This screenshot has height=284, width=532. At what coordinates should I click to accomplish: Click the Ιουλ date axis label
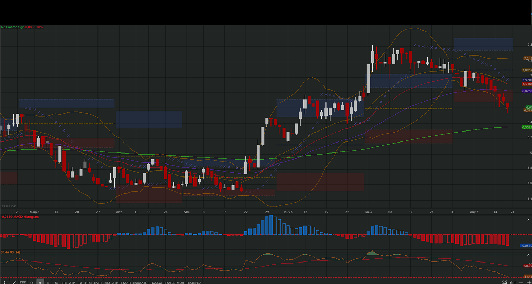point(368,211)
